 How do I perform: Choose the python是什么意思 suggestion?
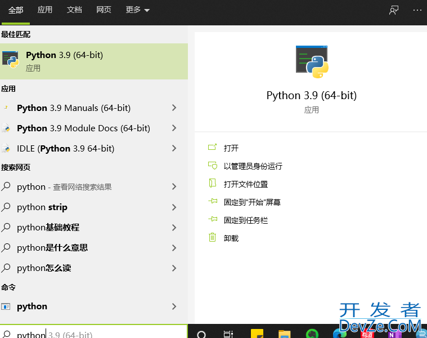click(52, 248)
